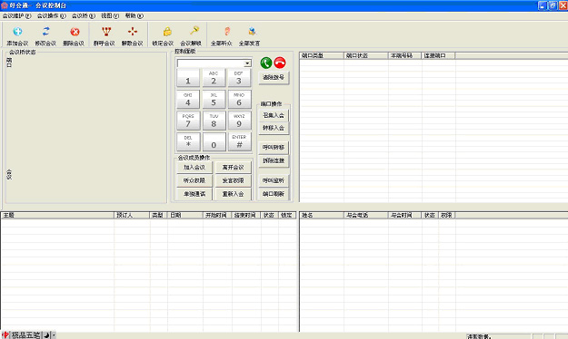This screenshot has height=339, width=568.
Task: Click the 拆除连接 button
Action: pos(274,160)
